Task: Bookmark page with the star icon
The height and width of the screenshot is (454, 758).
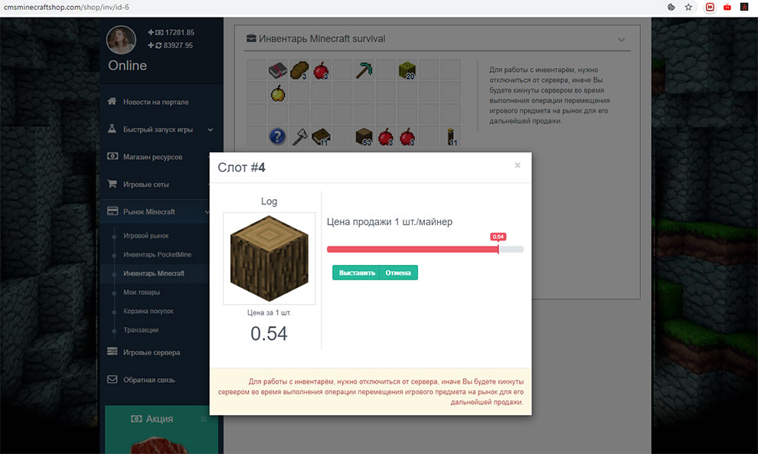Action: point(688,7)
